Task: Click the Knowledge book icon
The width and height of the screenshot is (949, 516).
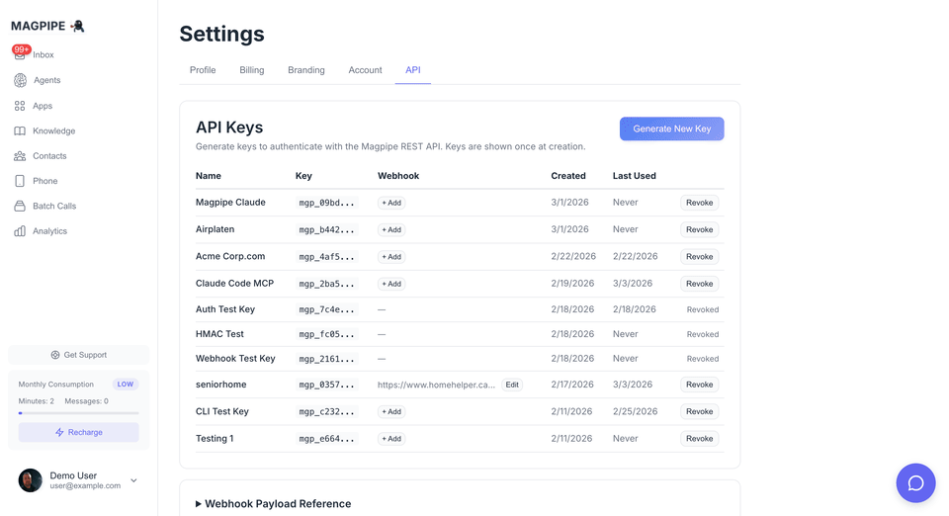Action: (20, 130)
